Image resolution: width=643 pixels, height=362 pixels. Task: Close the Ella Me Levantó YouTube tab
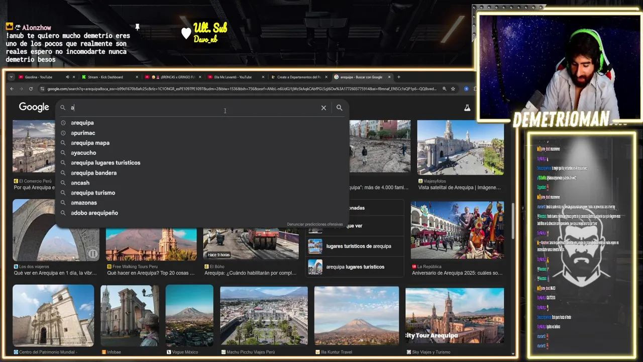(x=263, y=77)
